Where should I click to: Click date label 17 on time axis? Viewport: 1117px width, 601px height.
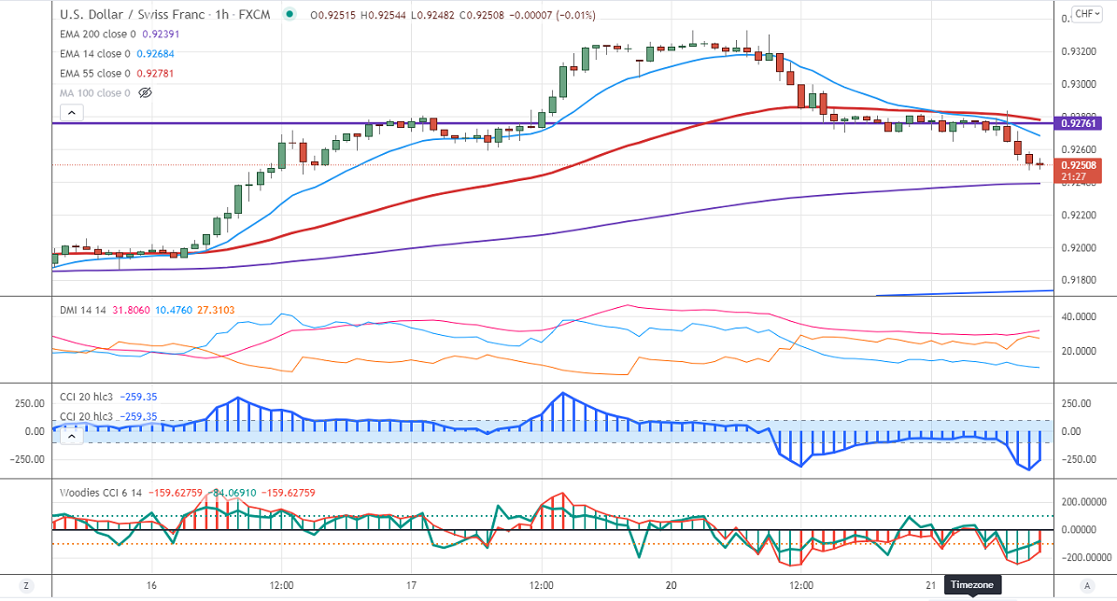(x=411, y=585)
